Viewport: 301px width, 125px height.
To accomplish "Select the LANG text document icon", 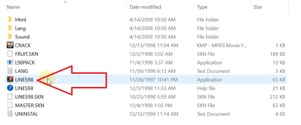I will (x=10, y=71).
